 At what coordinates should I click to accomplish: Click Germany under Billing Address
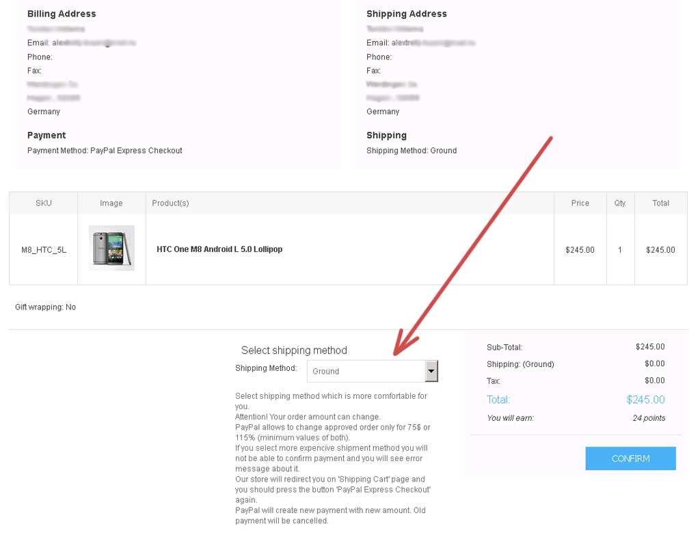coord(43,111)
